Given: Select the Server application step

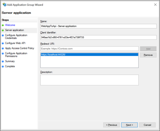Looking at the screenshot, I should click(14, 30).
